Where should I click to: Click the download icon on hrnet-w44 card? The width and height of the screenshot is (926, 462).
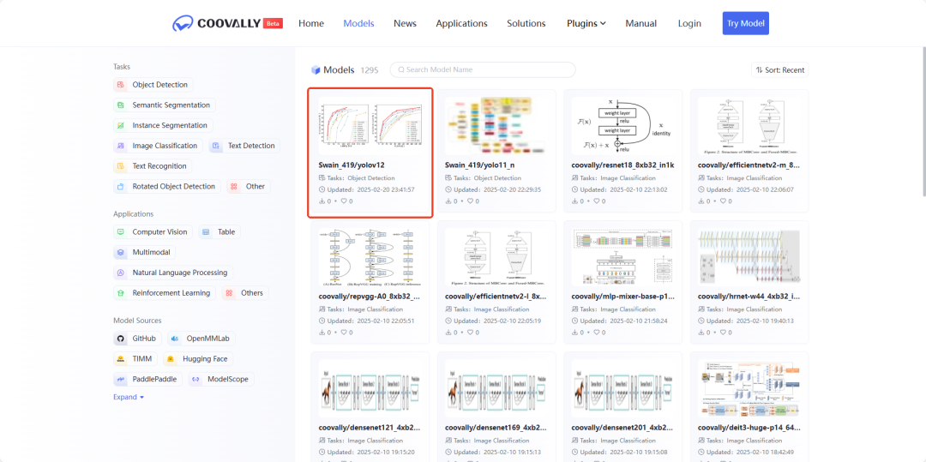click(701, 333)
